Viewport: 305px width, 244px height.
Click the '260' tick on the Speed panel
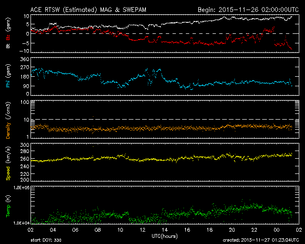[x=25, y=159]
